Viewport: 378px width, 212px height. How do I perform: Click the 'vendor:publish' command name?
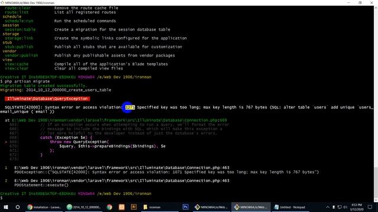coord(21,55)
